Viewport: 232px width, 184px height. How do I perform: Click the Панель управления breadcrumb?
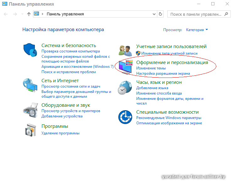pos(65,14)
